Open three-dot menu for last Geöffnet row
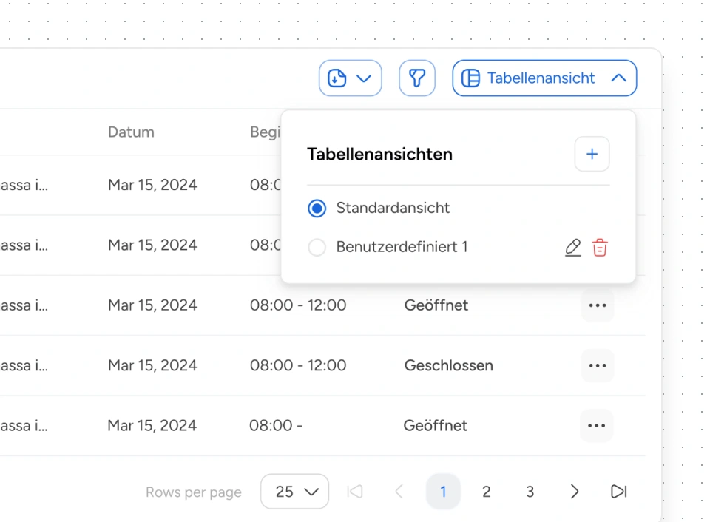Screen dimensions: 710x522 tap(597, 425)
